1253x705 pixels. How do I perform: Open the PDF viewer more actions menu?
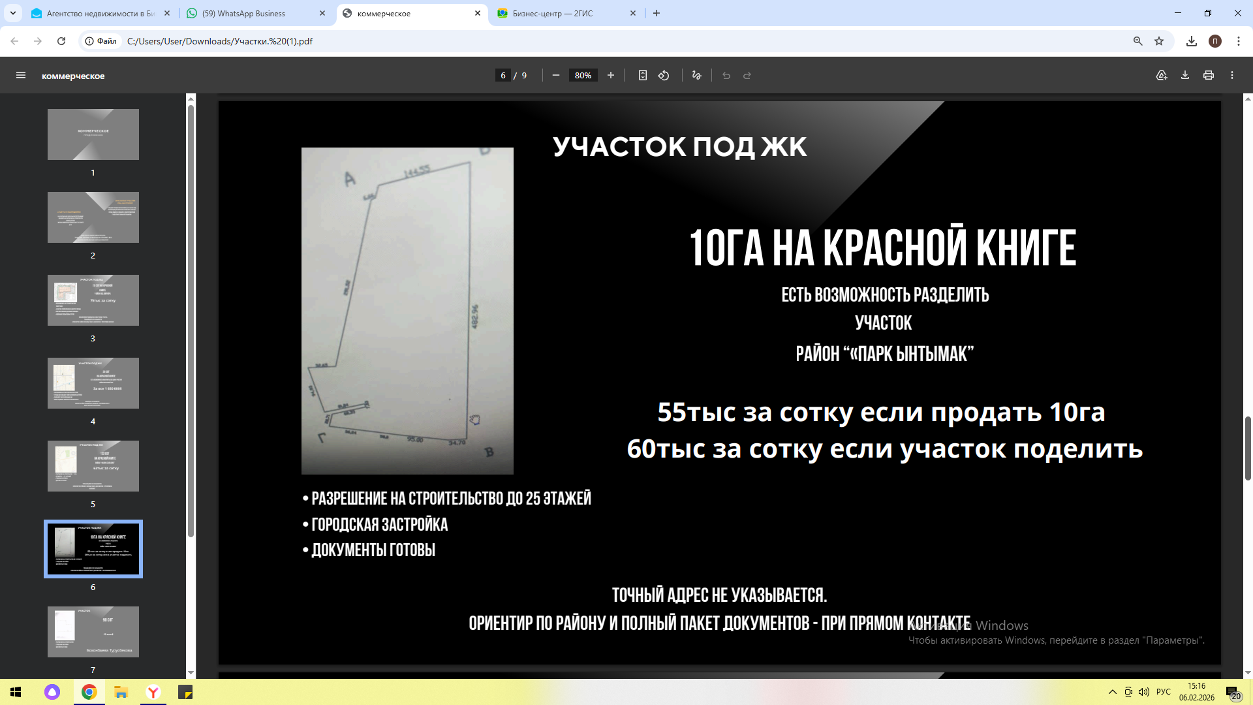tap(1232, 76)
